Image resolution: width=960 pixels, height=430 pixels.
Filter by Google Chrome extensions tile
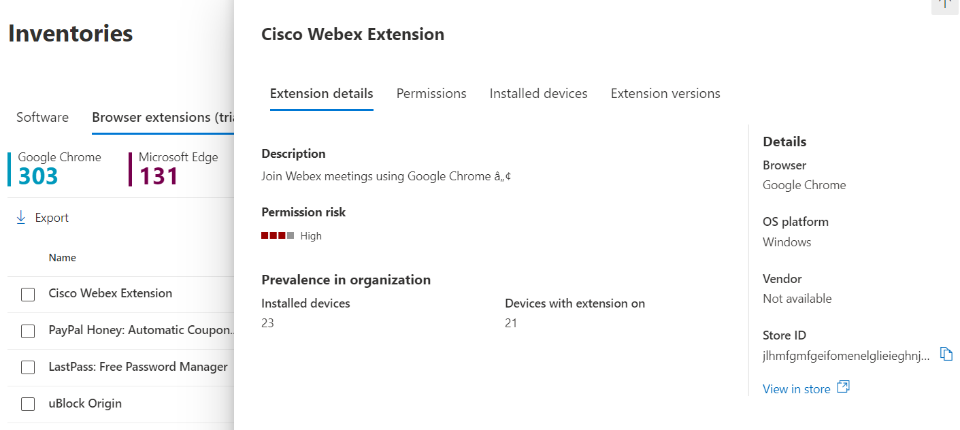pos(59,168)
